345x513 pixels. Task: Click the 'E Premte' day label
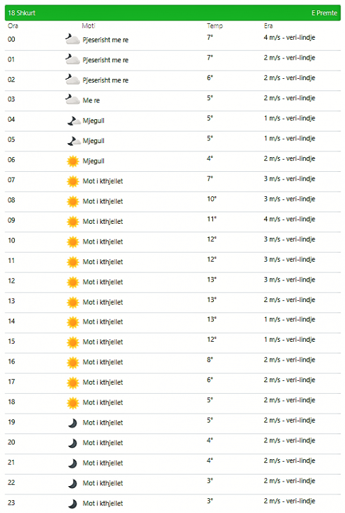point(324,13)
